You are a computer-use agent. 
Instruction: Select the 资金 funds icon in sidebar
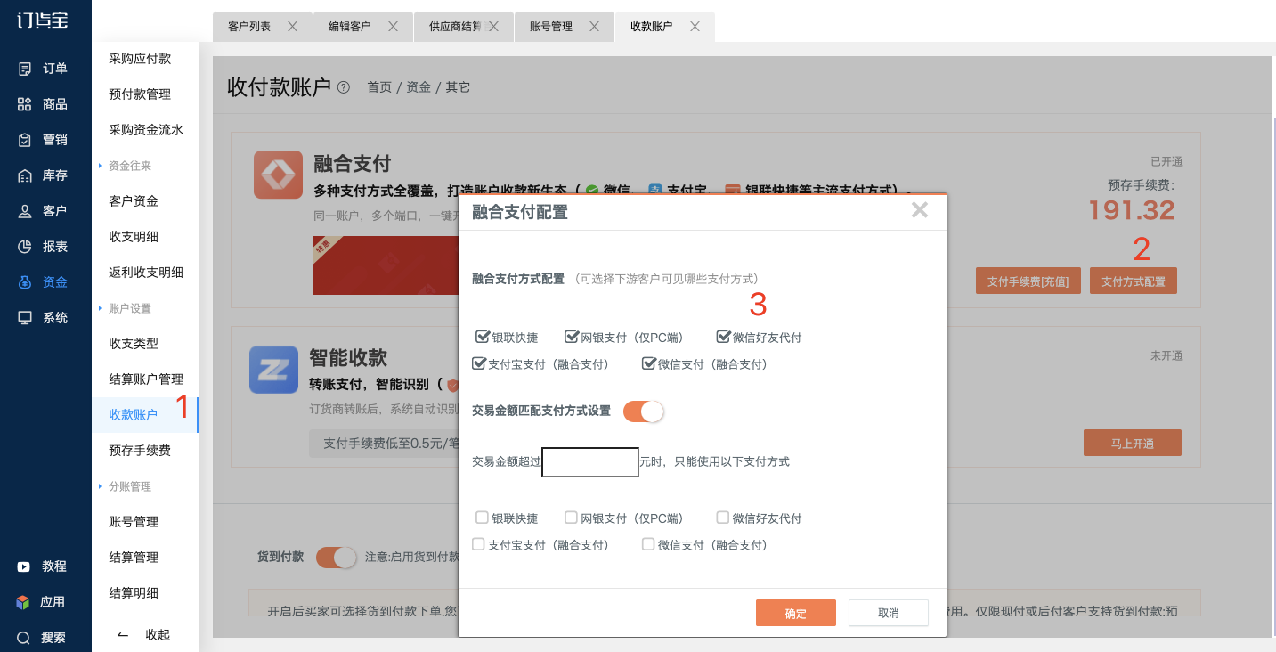[25, 282]
